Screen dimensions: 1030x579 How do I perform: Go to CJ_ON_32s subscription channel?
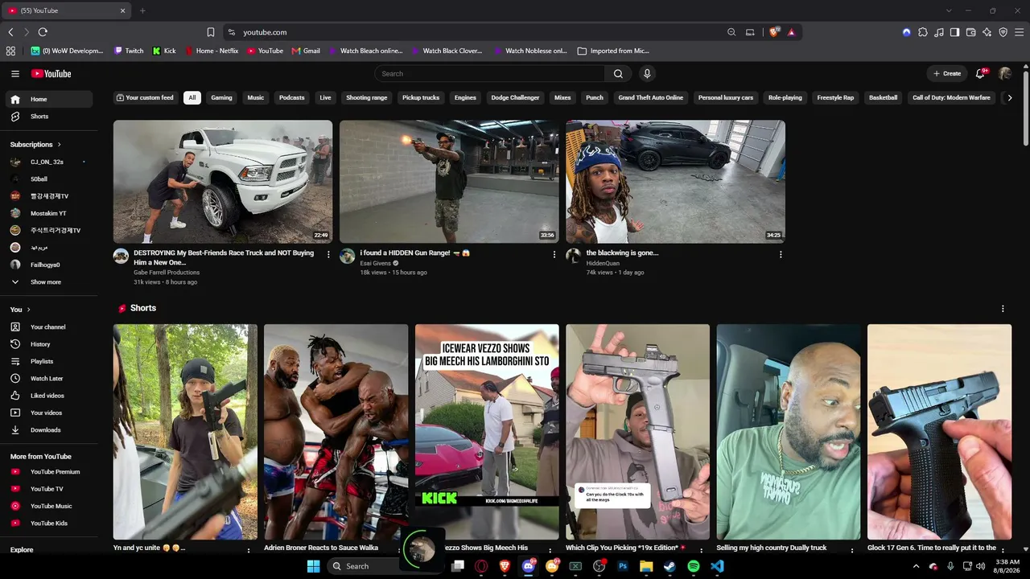point(47,162)
